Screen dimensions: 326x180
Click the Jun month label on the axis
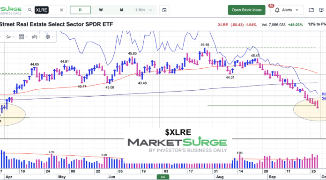pyautogui.click(x=112, y=177)
